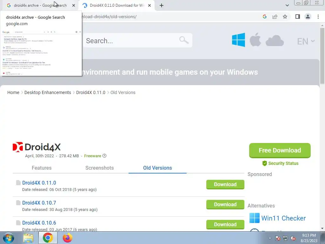Click the 278.42 MB file size text
The height and width of the screenshot is (244, 325).
(x=69, y=156)
